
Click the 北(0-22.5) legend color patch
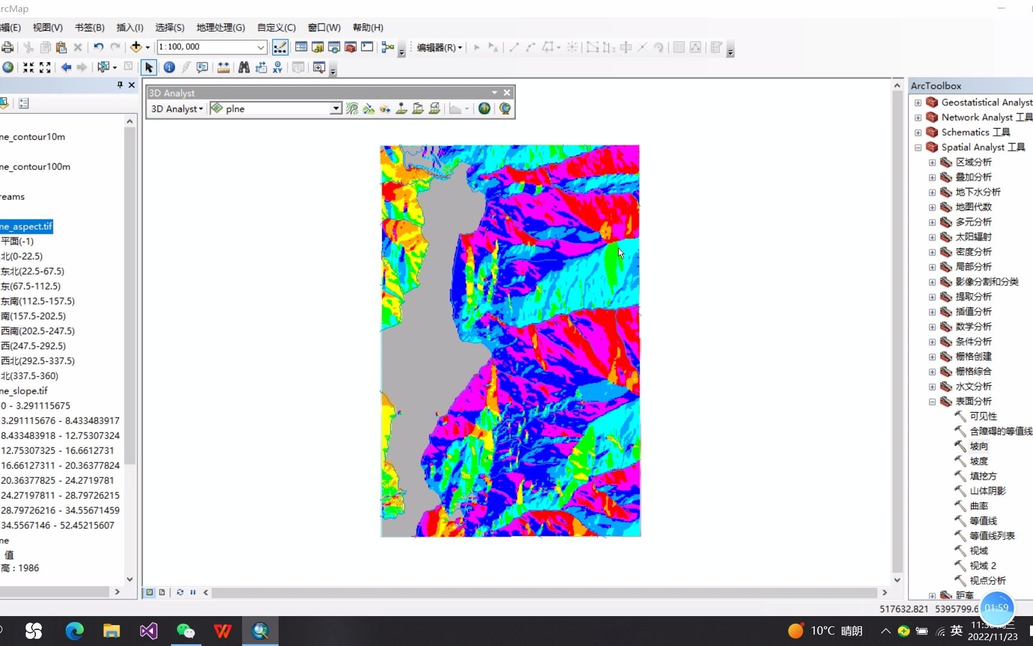(x=3, y=256)
